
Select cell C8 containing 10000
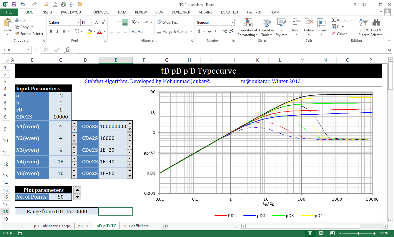tap(61, 117)
